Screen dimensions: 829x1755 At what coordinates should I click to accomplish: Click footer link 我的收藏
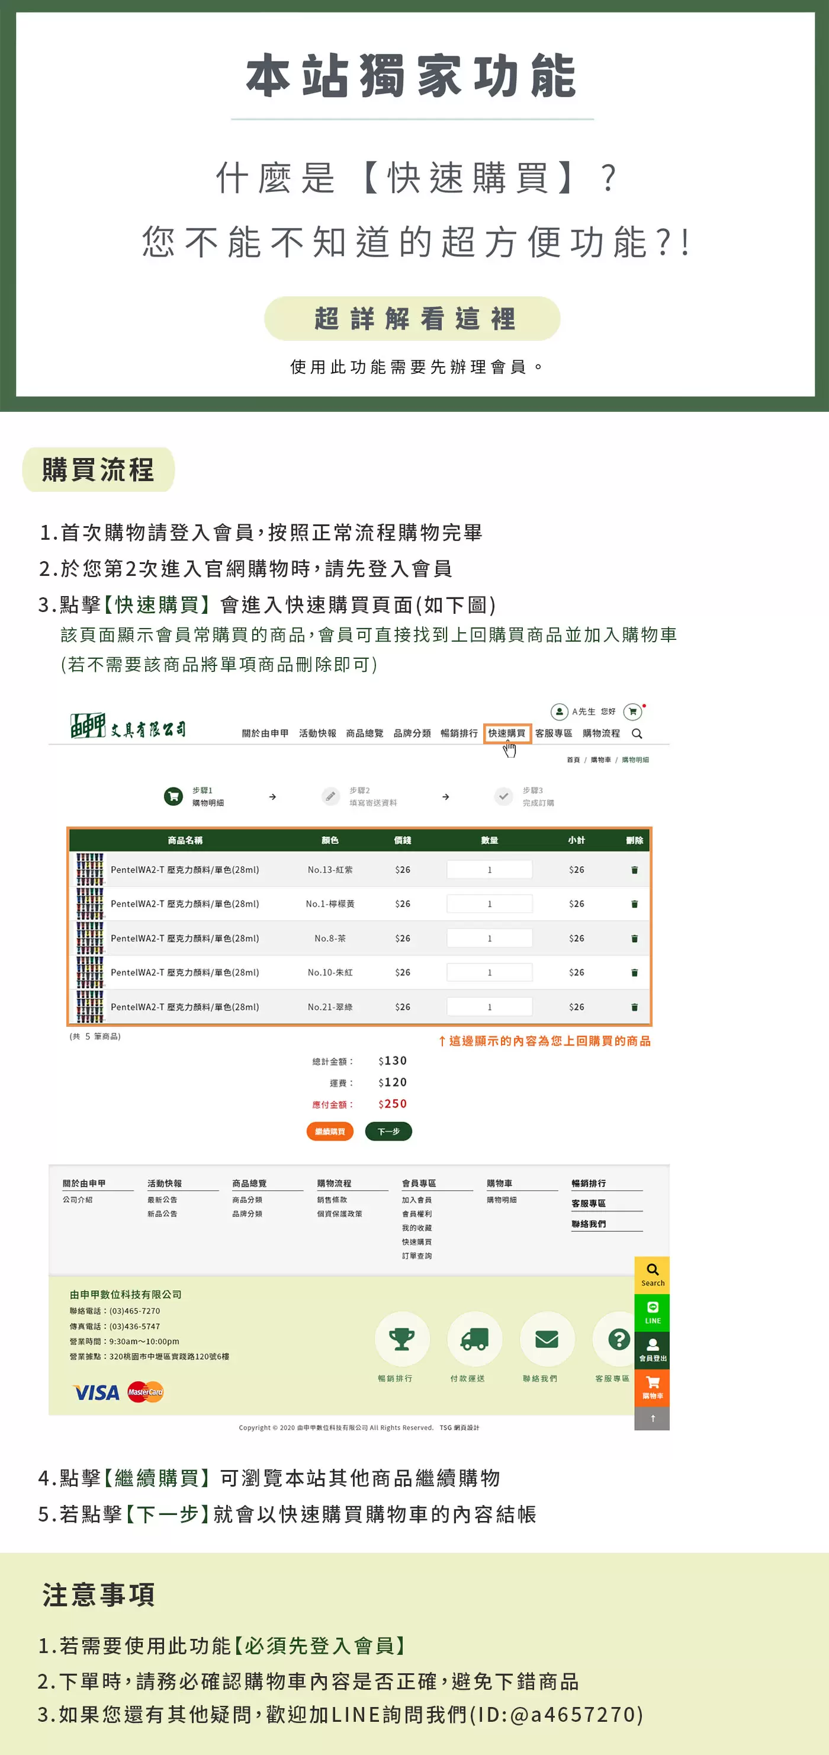pos(416,1228)
